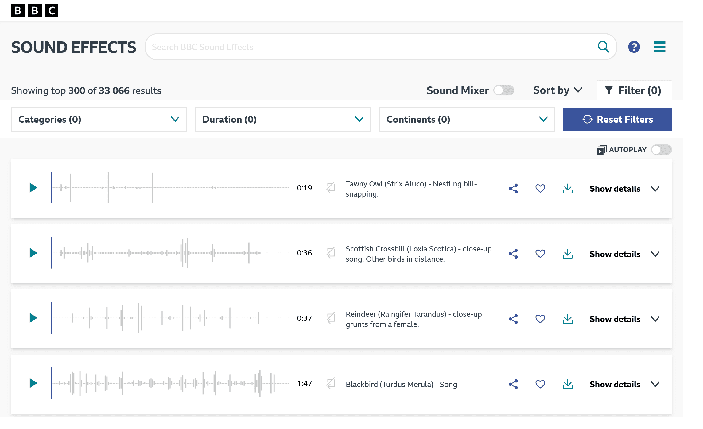Click the search magnifier icon
The height and width of the screenshot is (429, 703).
603,47
